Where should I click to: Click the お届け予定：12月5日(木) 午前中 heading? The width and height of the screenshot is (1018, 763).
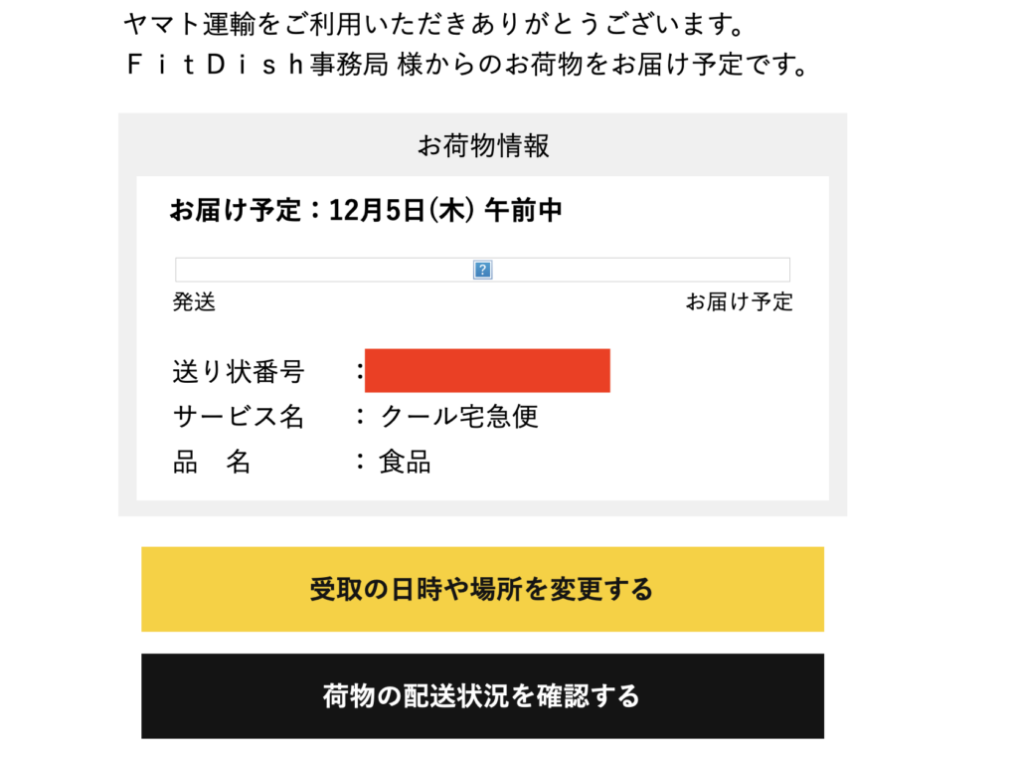[x=366, y=210]
